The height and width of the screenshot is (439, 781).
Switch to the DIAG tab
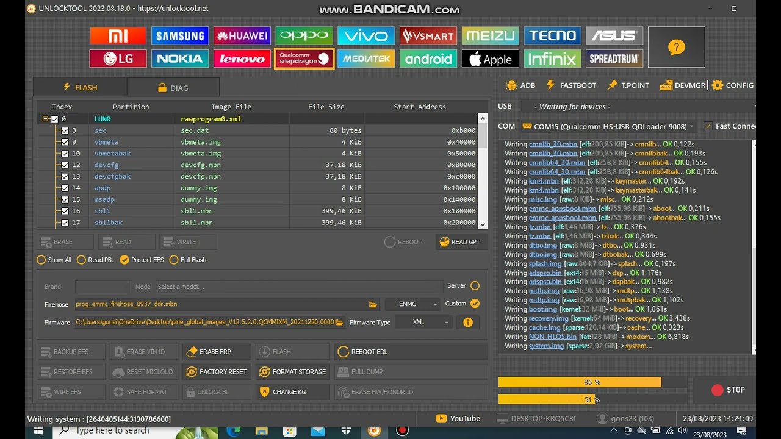[x=173, y=88]
